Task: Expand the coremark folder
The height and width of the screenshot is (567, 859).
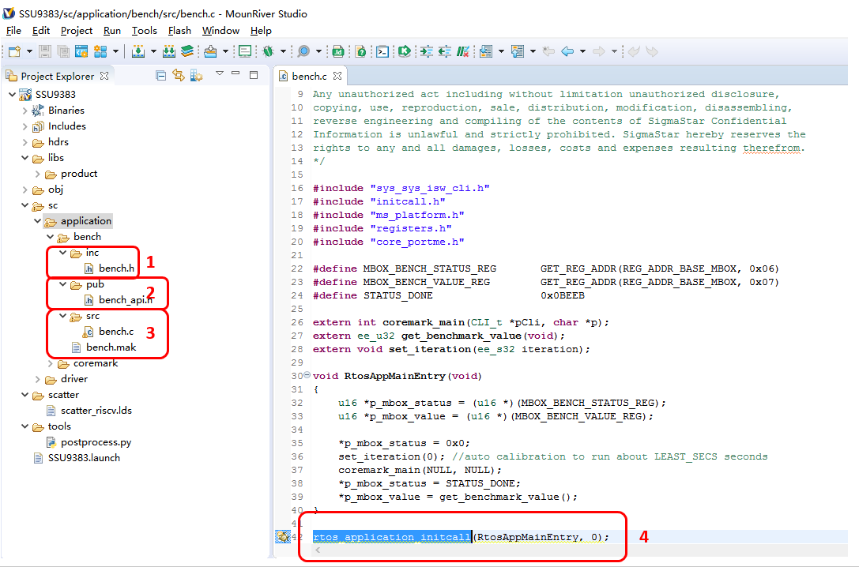Action: [x=51, y=363]
